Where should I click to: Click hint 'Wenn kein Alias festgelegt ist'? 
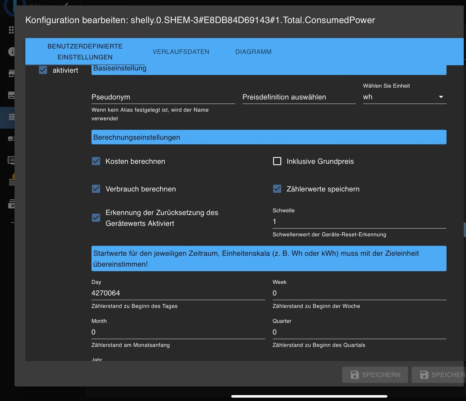(x=150, y=114)
